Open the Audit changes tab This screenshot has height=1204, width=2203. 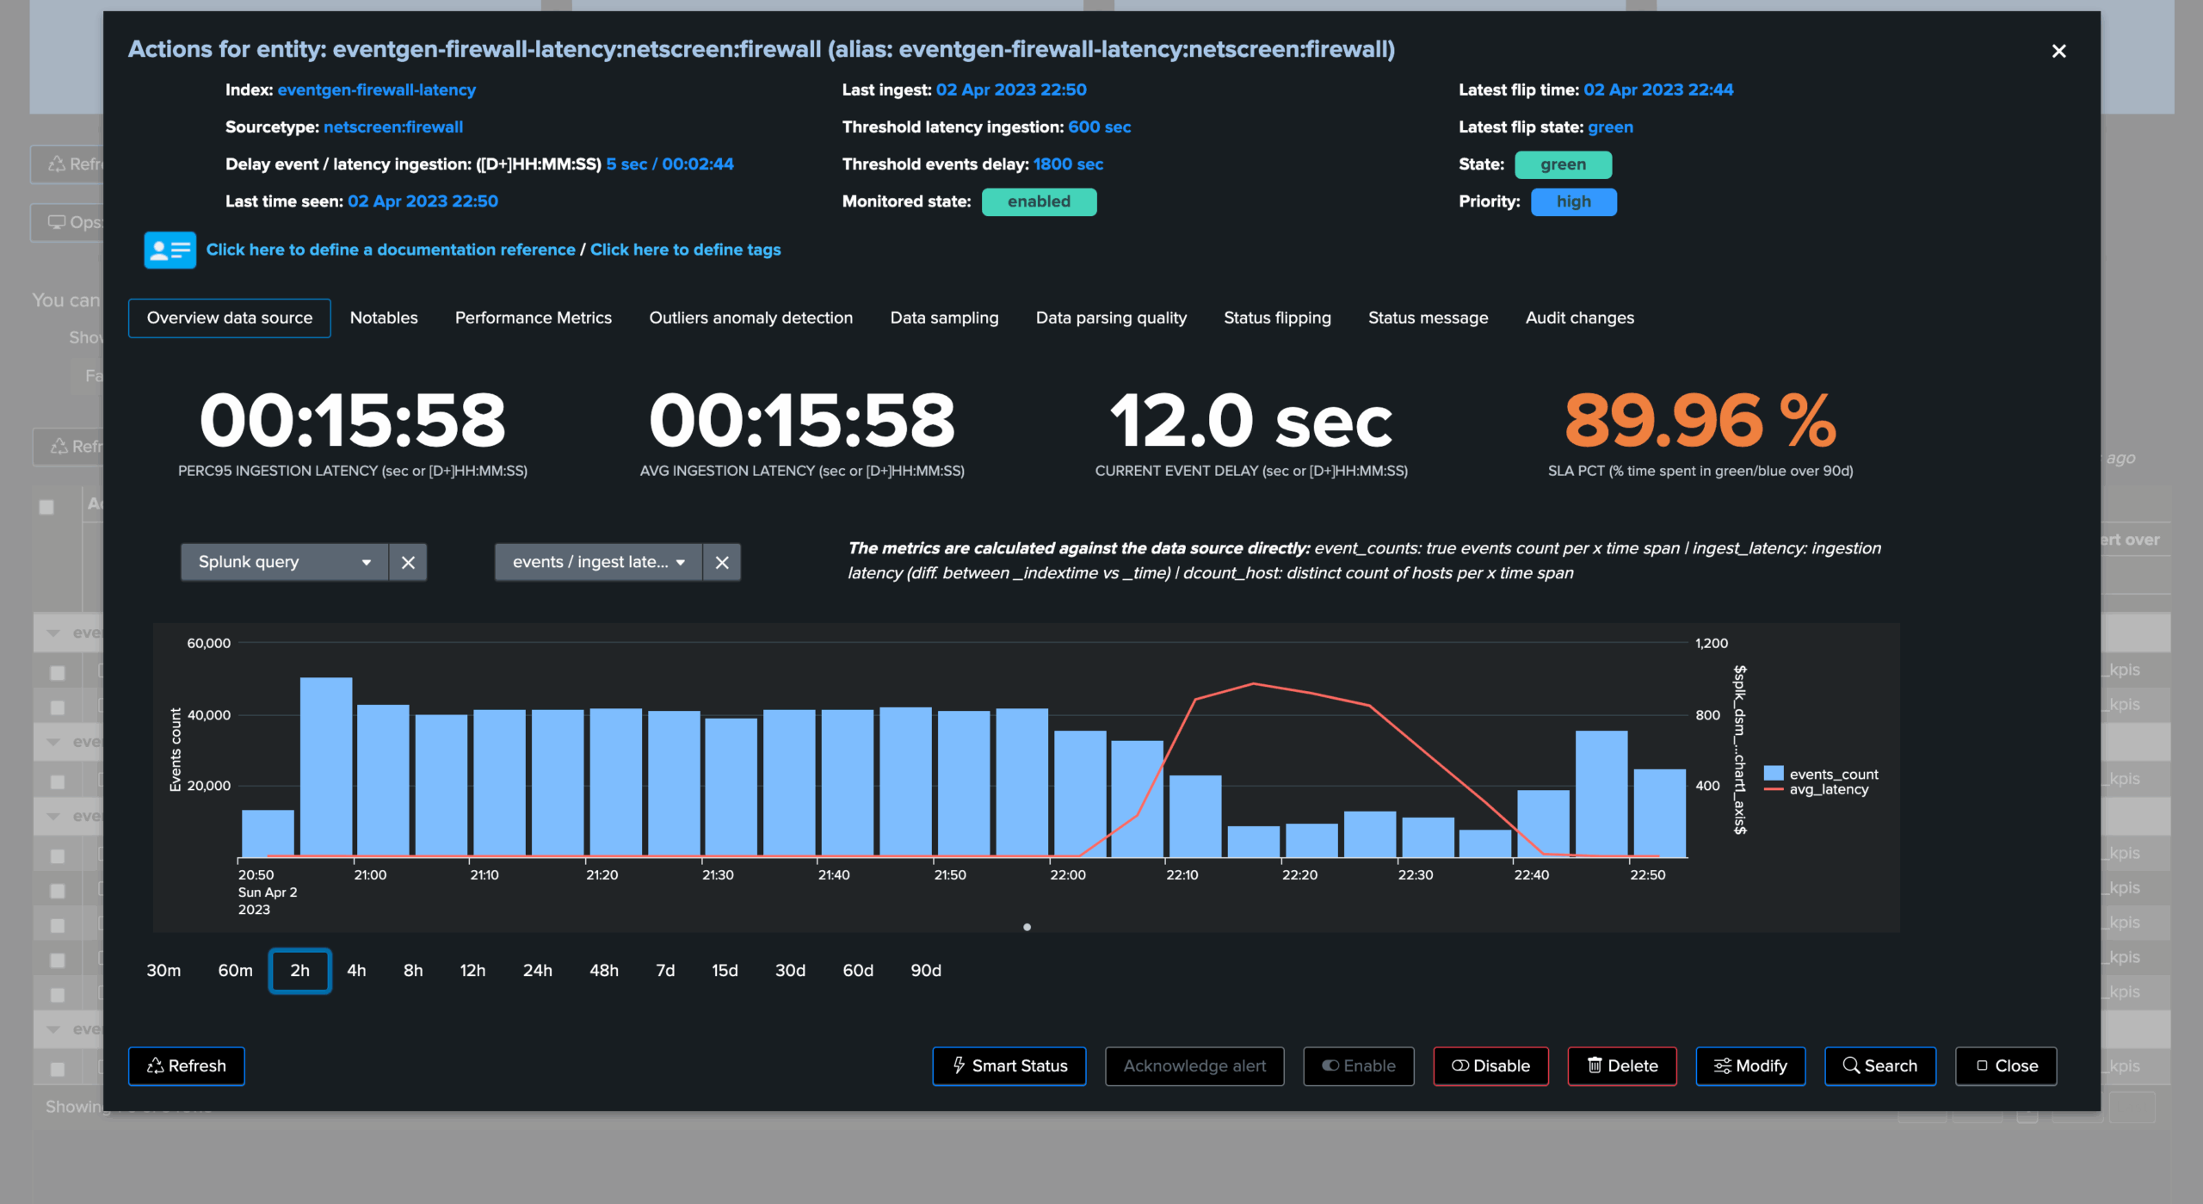[1579, 318]
